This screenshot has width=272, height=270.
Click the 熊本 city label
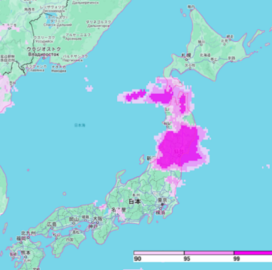pyautogui.click(x=26, y=253)
